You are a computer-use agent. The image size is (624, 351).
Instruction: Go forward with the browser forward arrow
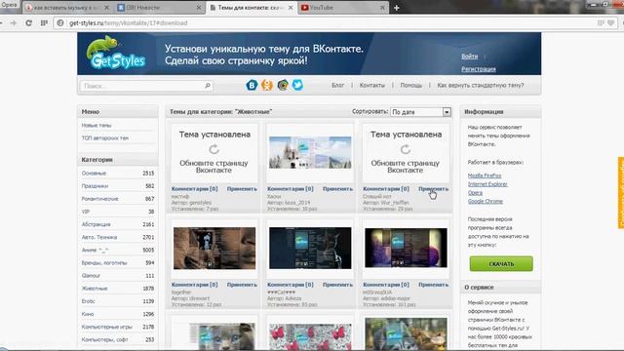pos(13,23)
